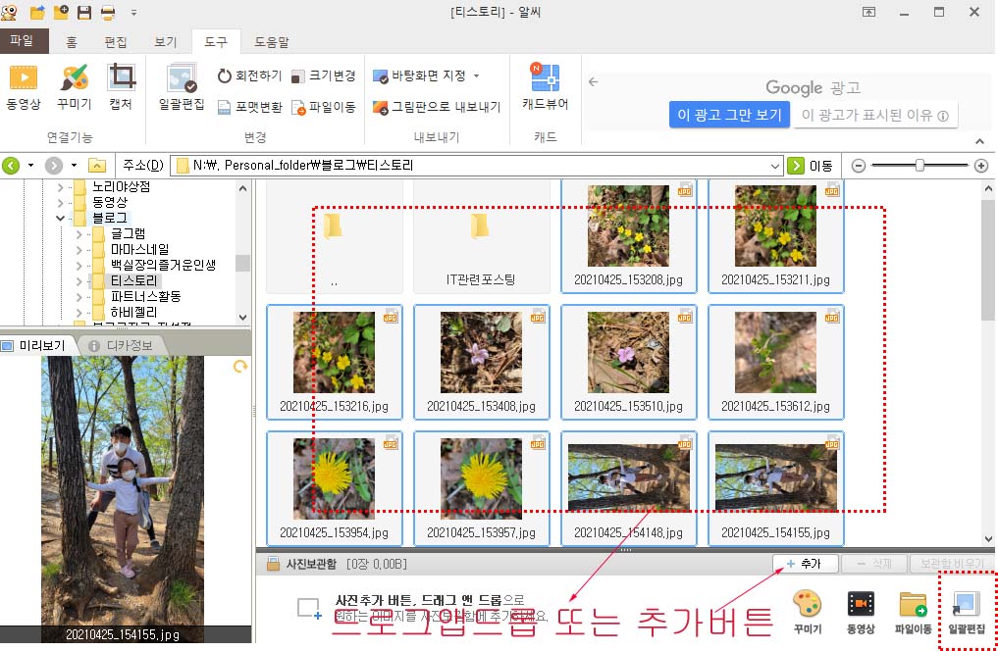Click the print icon in title bar
The image size is (998, 651).
tap(108, 12)
